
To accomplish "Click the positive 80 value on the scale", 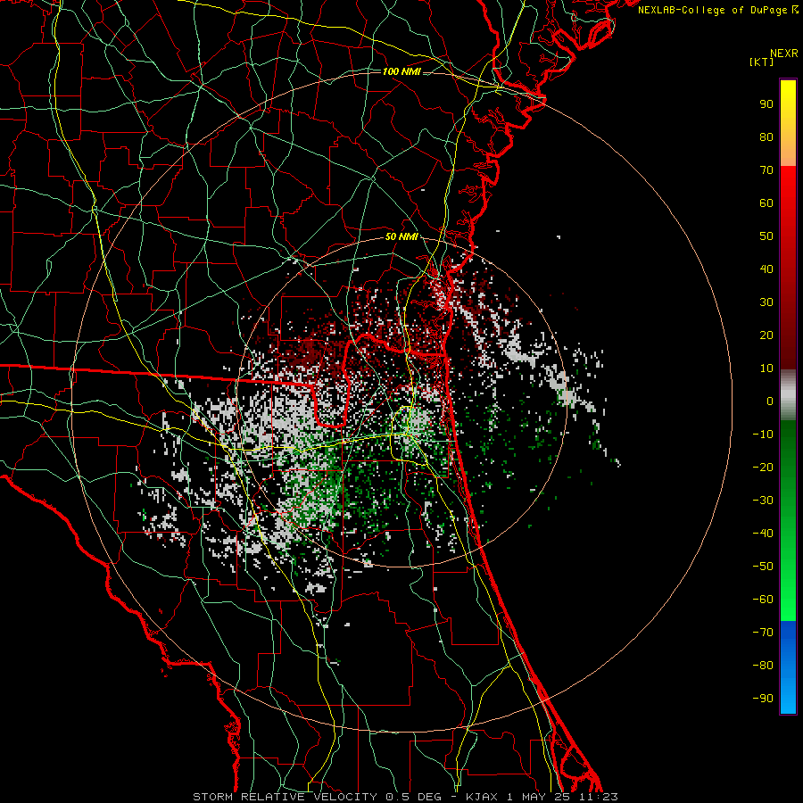I will click(766, 137).
